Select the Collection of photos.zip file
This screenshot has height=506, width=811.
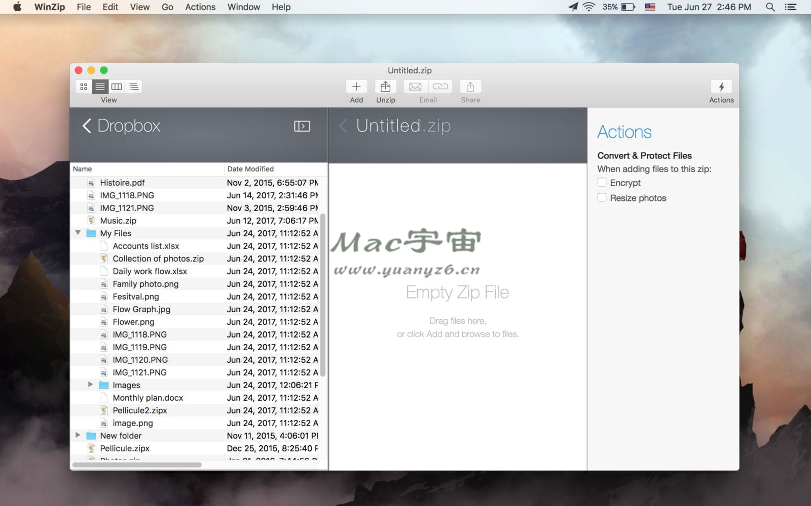coord(158,259)
